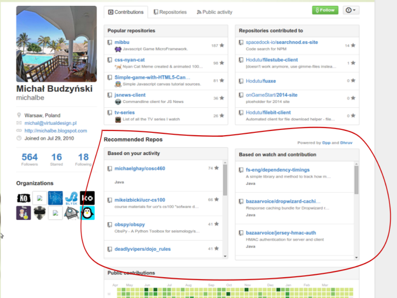397x298 pixels.
Task: Click the repo icon next to mikeizbicki/ucr-cs100
Action: click(110, 200)
